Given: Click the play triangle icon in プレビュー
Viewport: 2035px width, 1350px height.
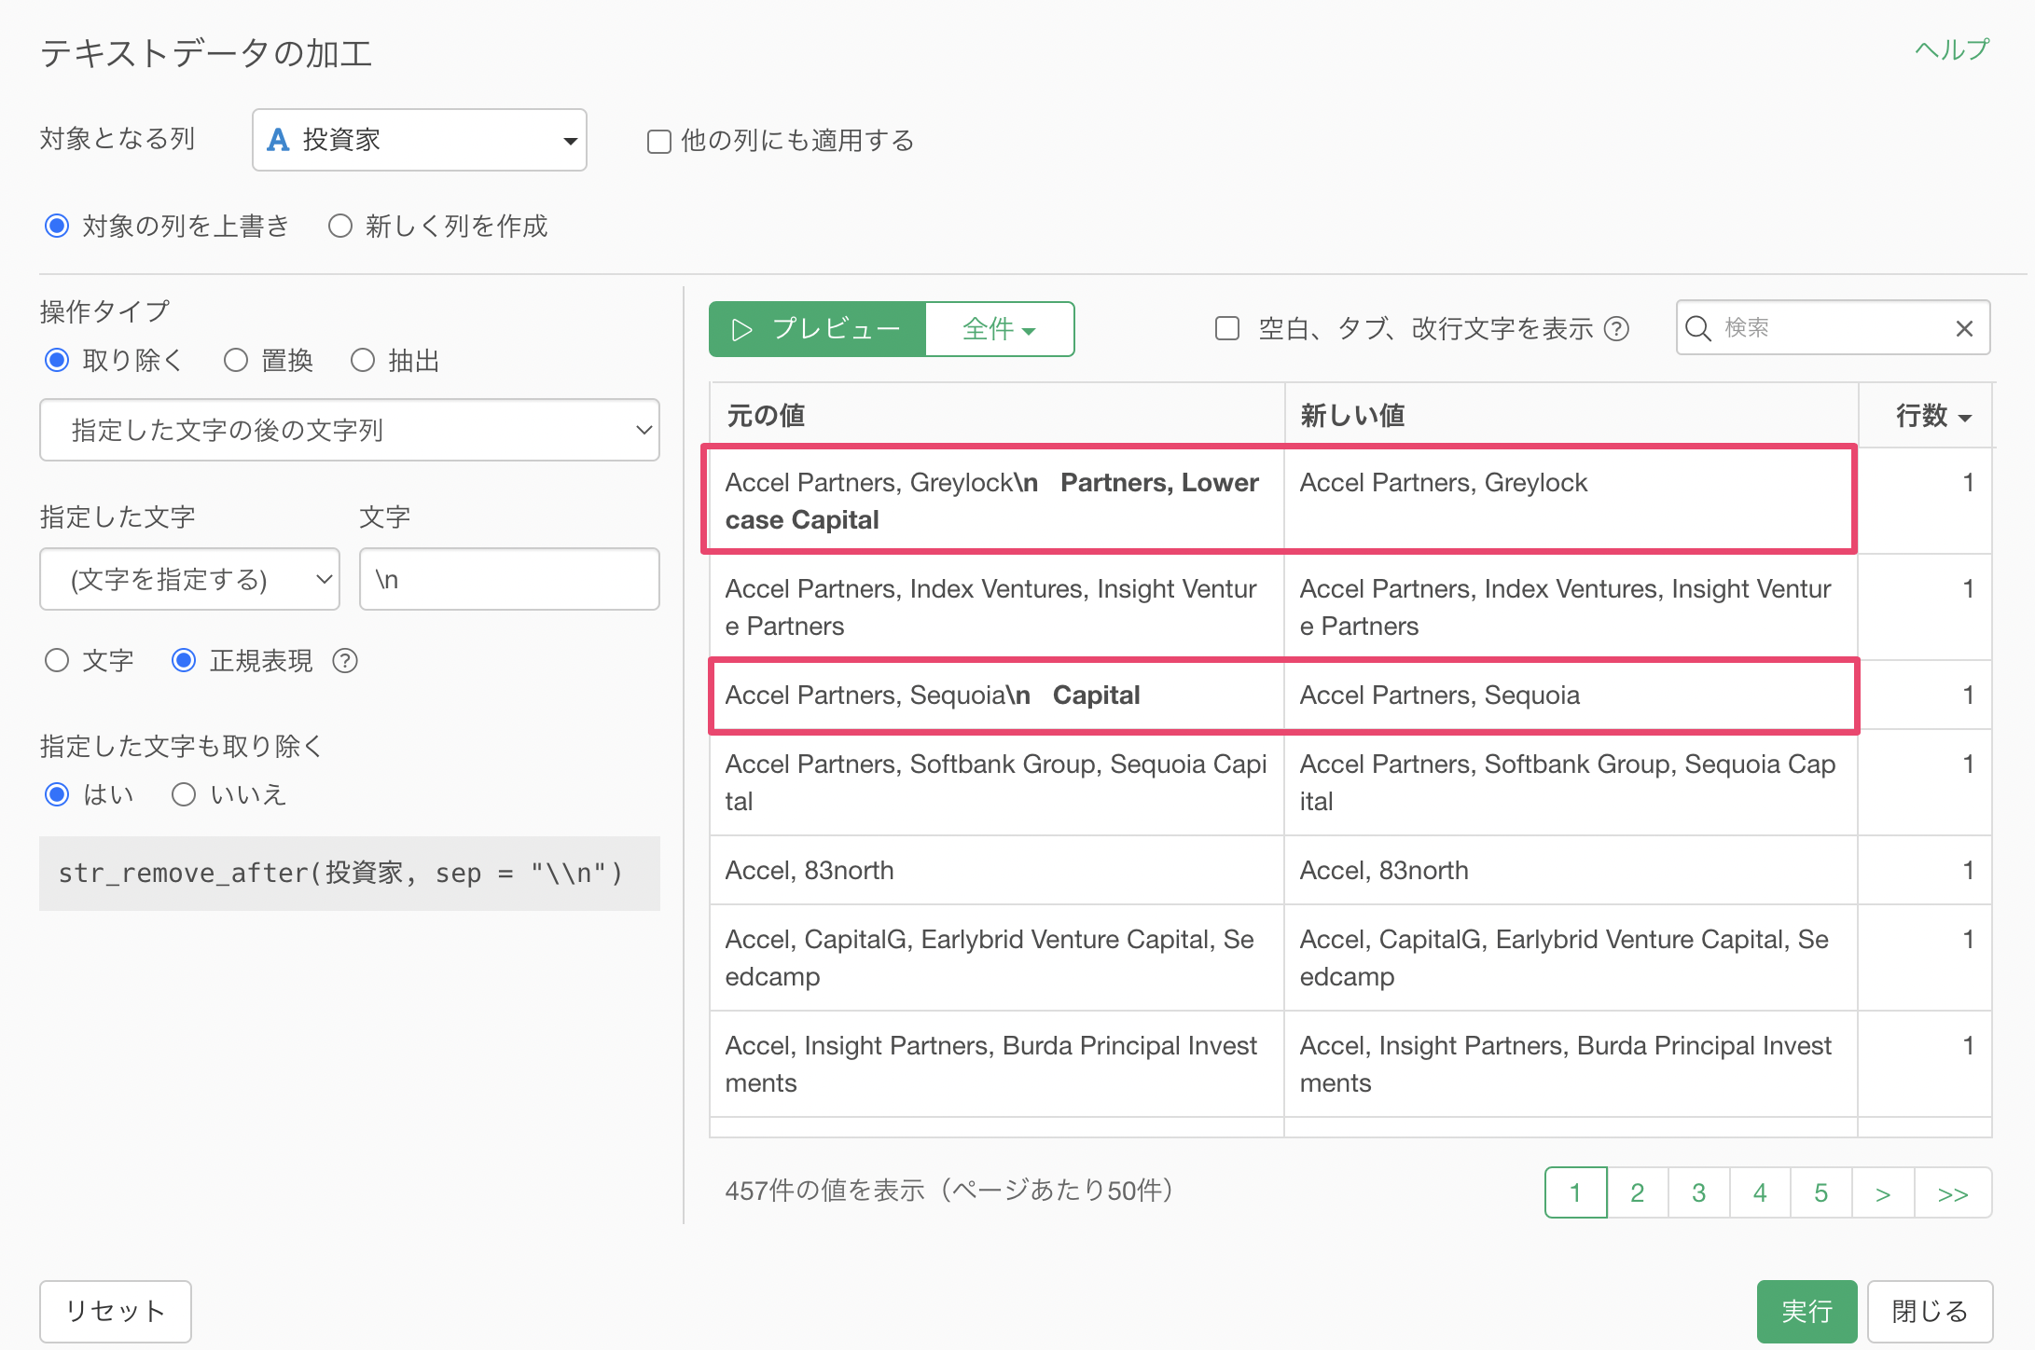Looking at the screenshot, I should [742, 329].
